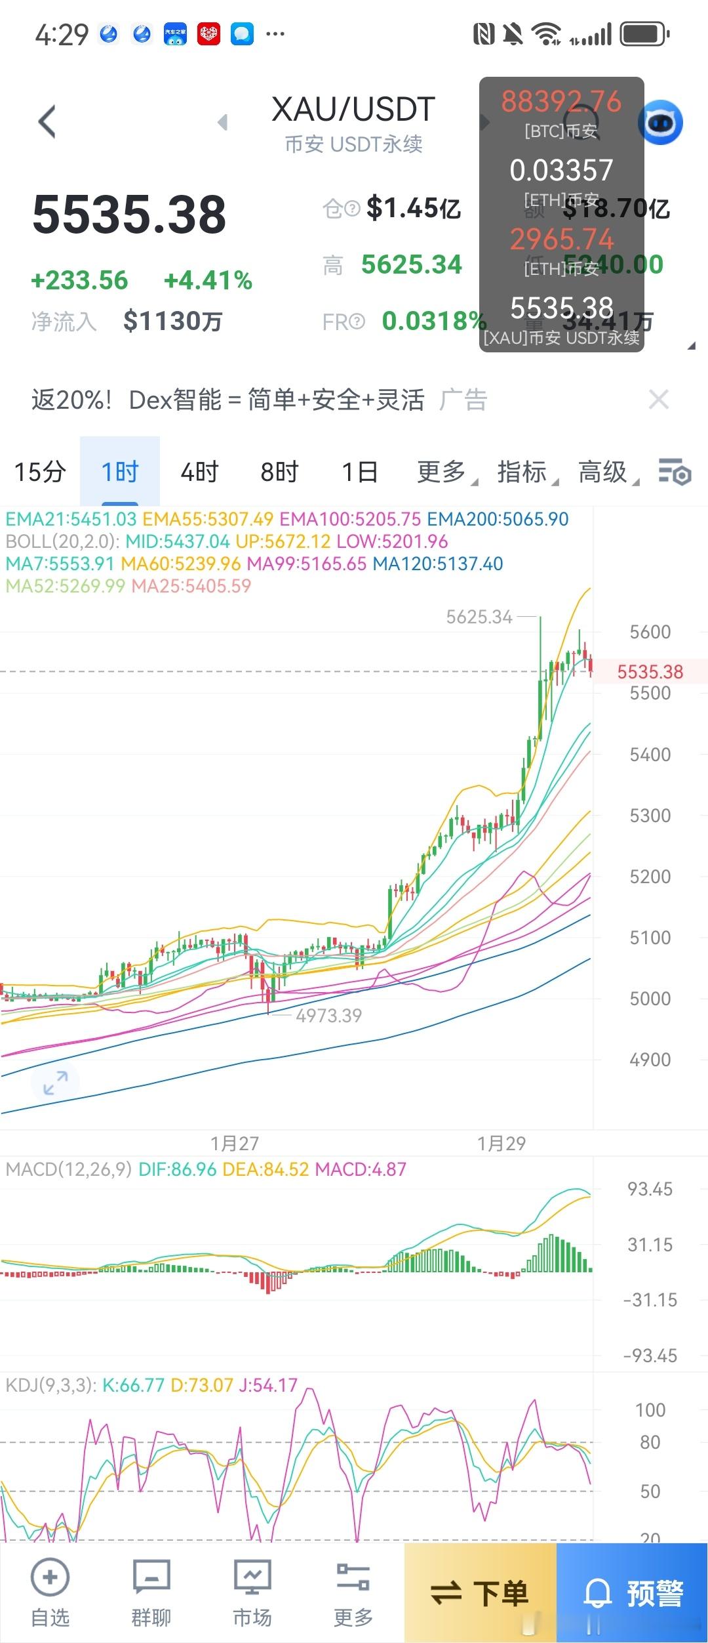Select the 1时 timeframe tab
The width and height of the screenshot is (708, 1643).
[x=120, y=472]
